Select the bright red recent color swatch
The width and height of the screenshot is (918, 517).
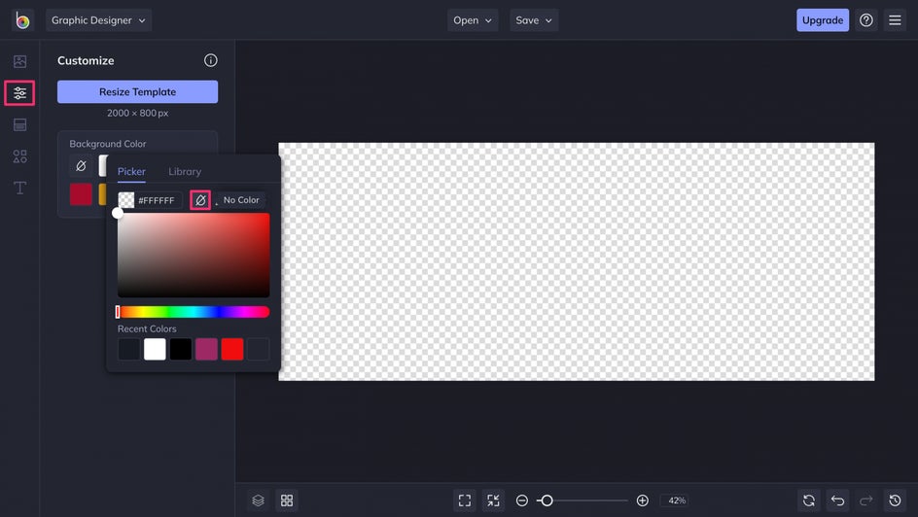(x=231, y=349)
